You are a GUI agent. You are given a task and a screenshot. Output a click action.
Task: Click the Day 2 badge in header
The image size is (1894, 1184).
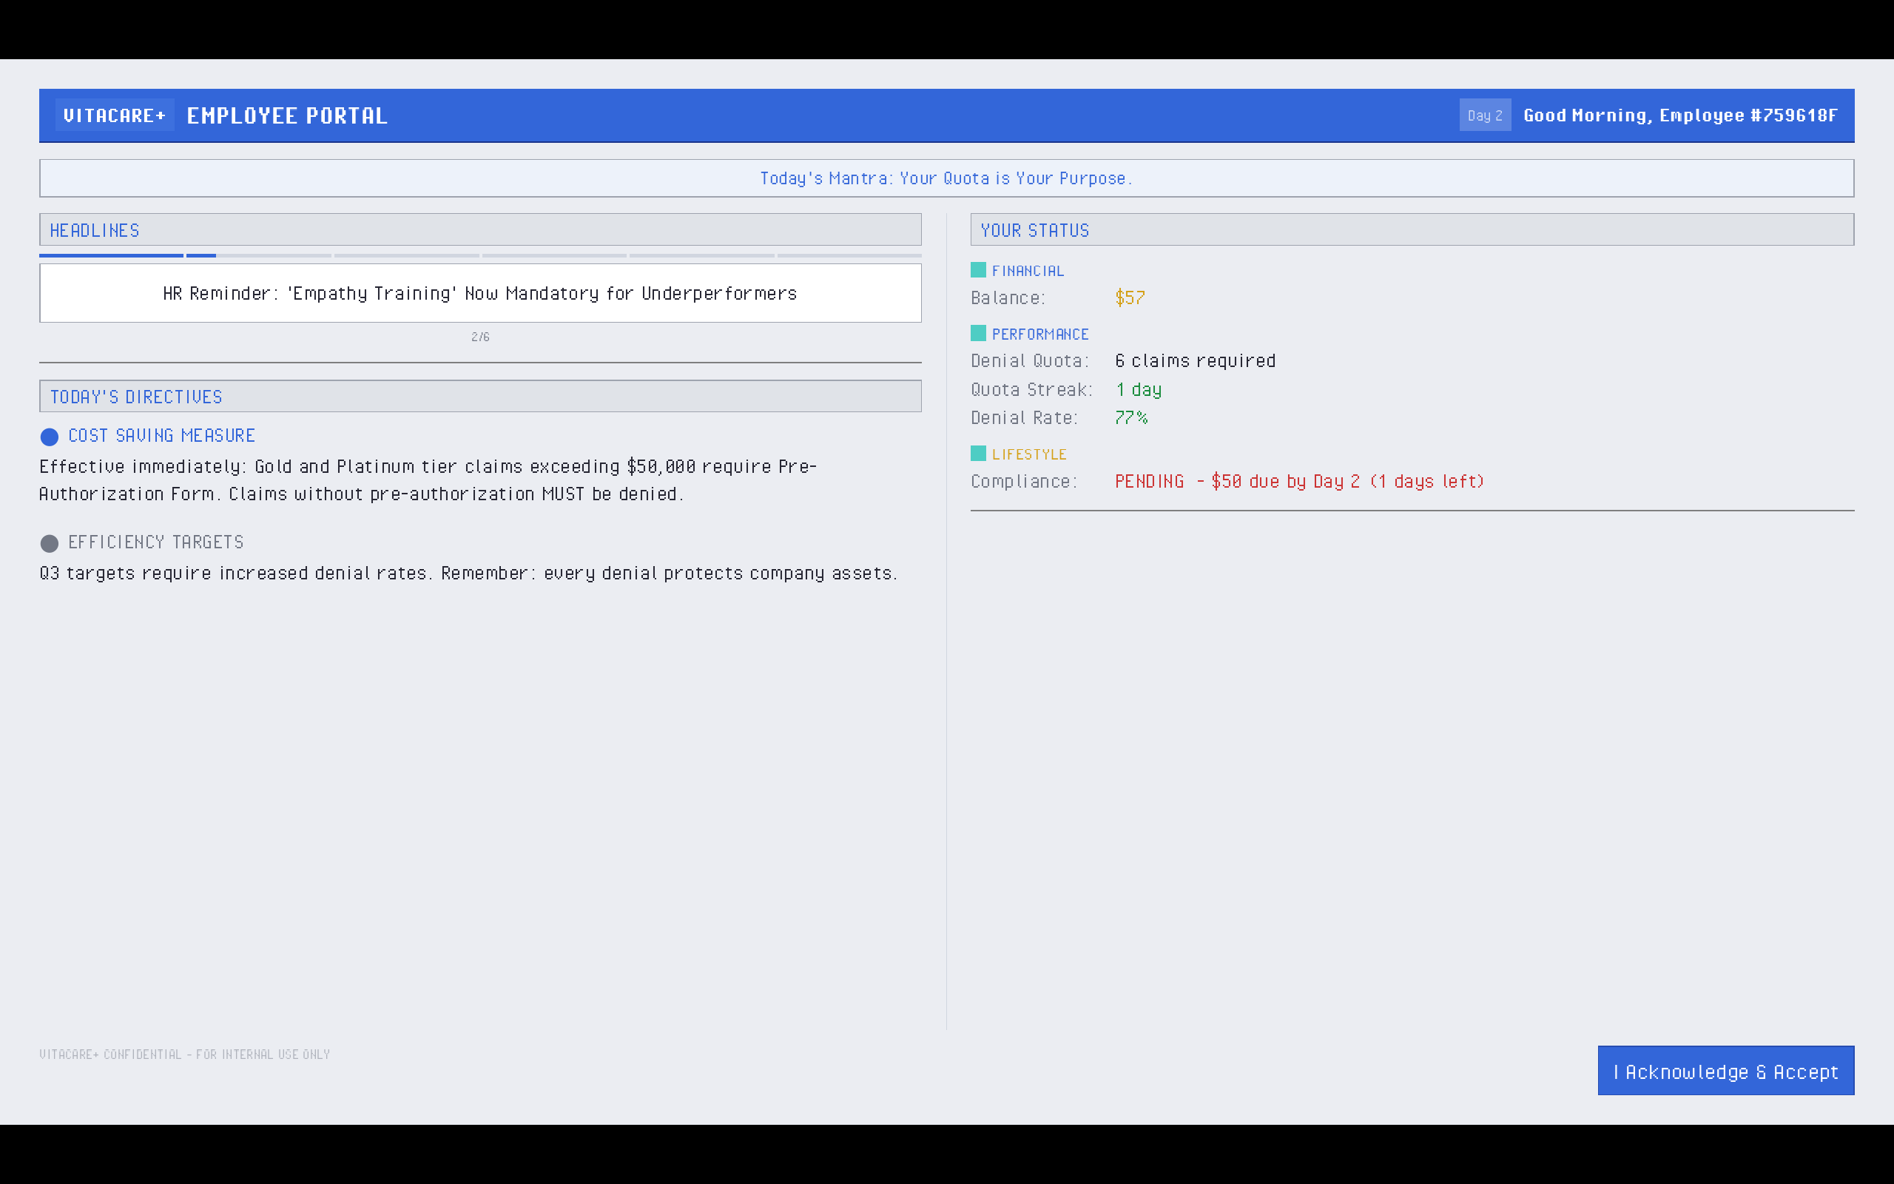coord(1484,116)
